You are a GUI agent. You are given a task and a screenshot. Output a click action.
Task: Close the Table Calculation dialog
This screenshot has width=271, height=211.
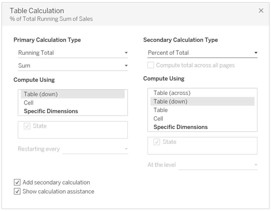pyautogui.click(x=261, y=11)
